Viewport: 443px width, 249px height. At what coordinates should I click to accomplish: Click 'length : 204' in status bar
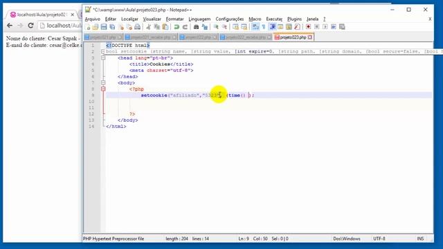coord(177,239)
